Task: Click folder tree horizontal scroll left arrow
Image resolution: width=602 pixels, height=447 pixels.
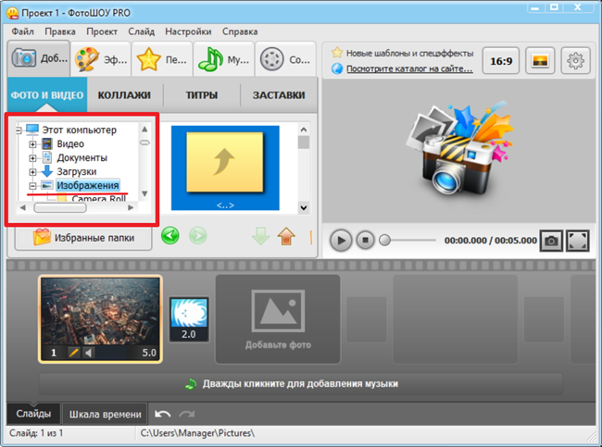Action: 22,207
